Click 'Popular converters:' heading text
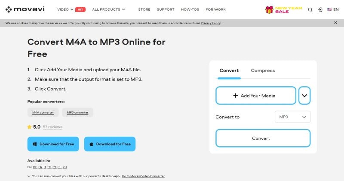This screenshot has width=344, height=181. (x=46, y=102)
